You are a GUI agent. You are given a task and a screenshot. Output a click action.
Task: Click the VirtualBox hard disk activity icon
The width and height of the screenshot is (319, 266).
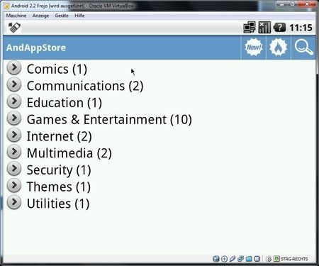tap(216, 259)
